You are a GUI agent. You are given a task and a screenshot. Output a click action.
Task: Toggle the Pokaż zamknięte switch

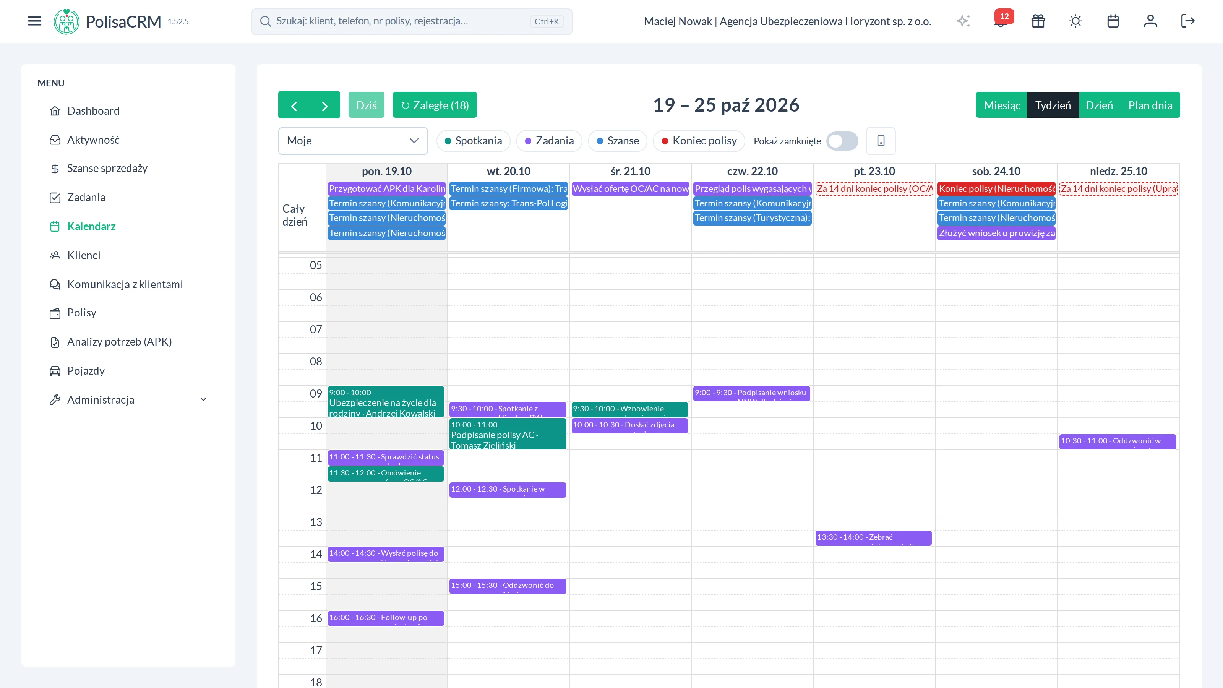click(x=842, y=141)
